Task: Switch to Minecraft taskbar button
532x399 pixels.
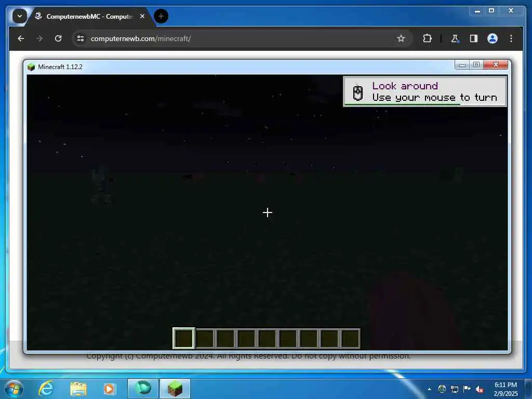Action: [x=175, y=389]
